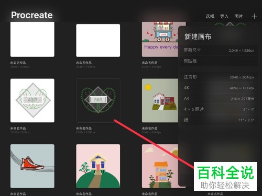The width and height of the screenshot is (262, 196).
Task: Click 新建画布 panel heading
Action: click(198, 37)
